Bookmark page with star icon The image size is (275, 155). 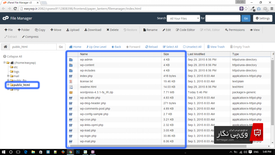click(x=246, y=9)
